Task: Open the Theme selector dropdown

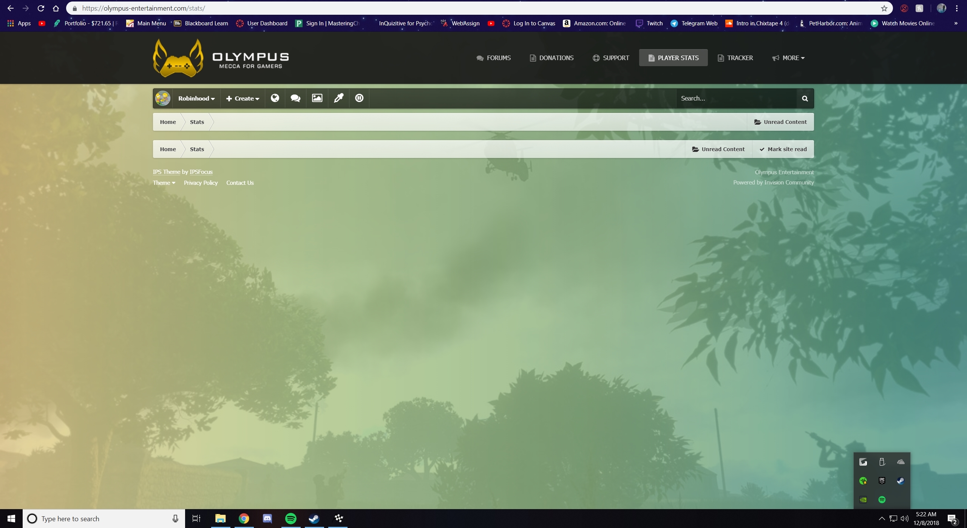Action: (164, 183)
